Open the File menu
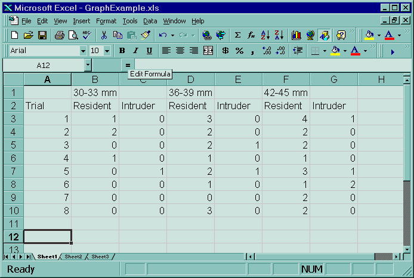Image resolution: width=414 pixels, height=278 pixels. [x=26, y=21]
